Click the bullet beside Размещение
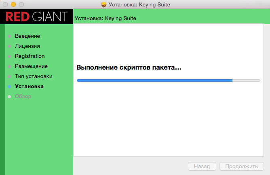The height and width of the screenshot is (175, 270). tap(9, 66)
